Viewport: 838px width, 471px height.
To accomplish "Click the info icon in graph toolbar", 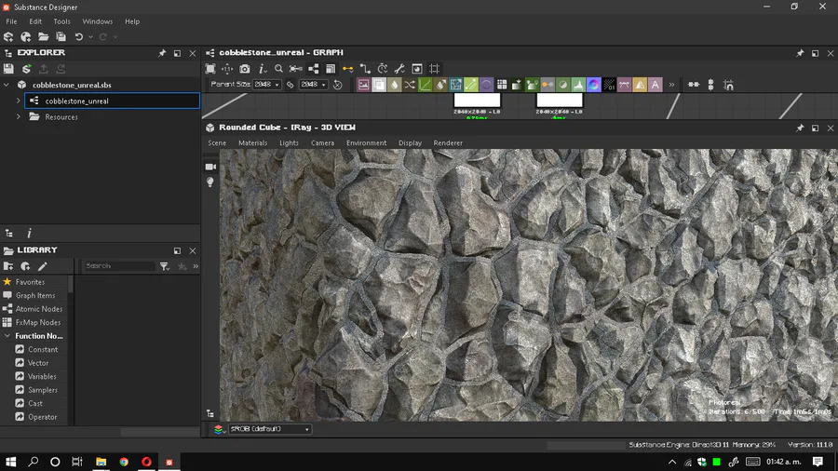I will [262, 69].
